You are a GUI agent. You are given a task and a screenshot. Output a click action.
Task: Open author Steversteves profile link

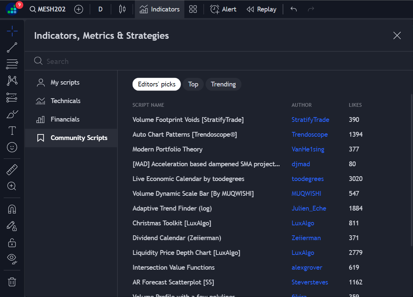point(310,282)
